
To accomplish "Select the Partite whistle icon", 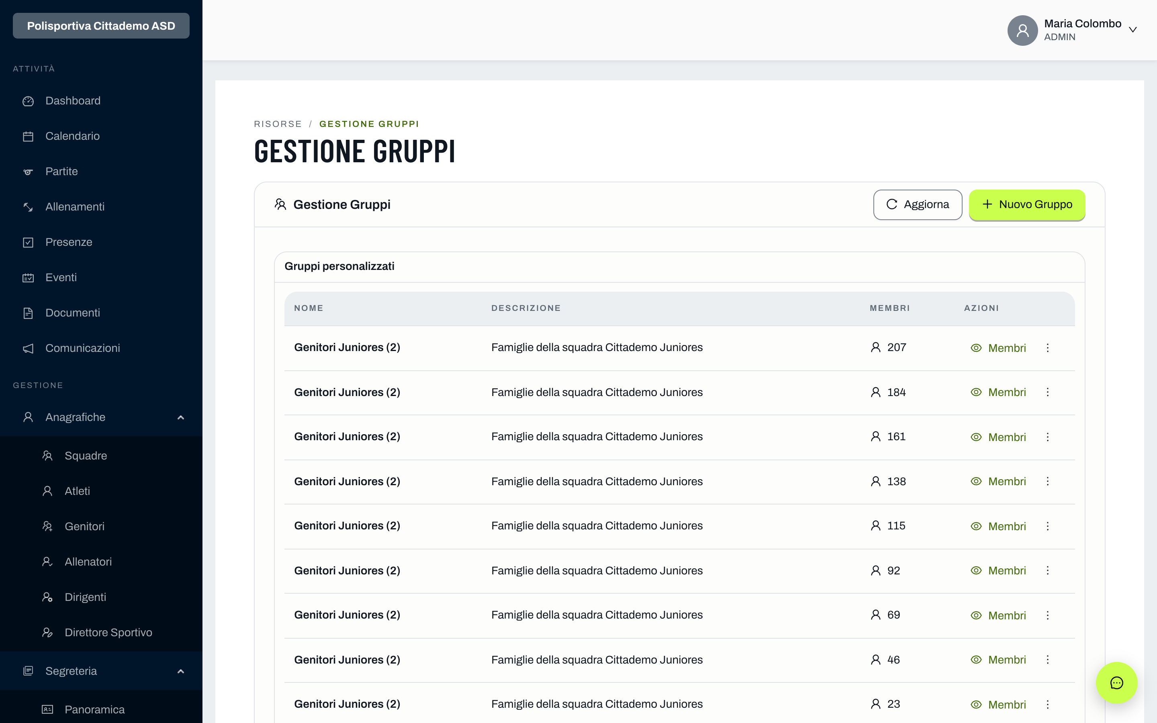I will point(28,172).
